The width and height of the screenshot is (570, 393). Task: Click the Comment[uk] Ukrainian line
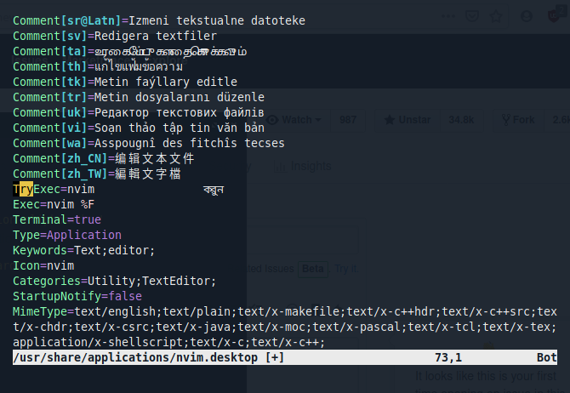pyautogui.click(x=139, y=112)
